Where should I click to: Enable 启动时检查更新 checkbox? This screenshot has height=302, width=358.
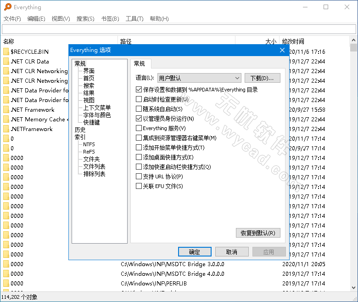pyautogui.click(x=139, y=99)
